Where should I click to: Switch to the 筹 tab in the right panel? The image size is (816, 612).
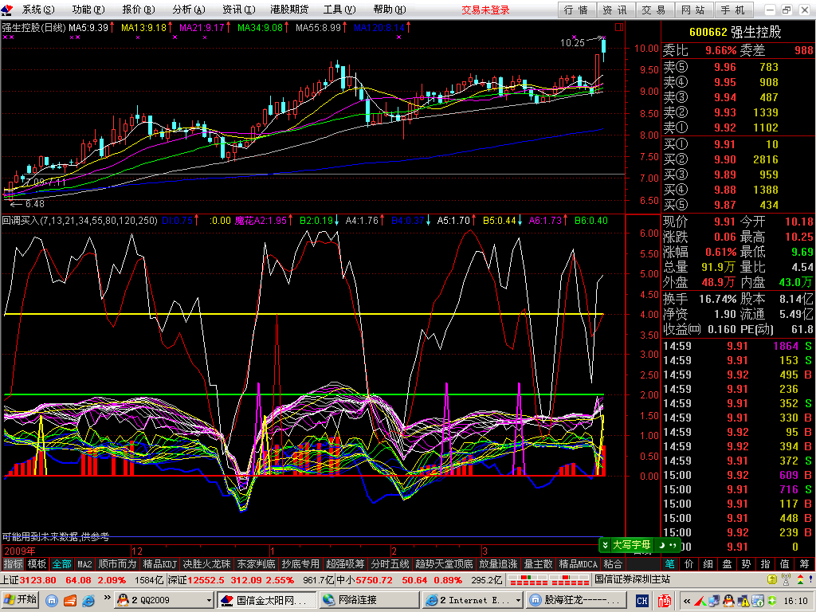(805, 563)
